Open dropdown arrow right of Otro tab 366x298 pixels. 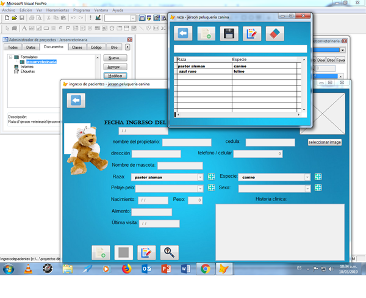(127, 47)
